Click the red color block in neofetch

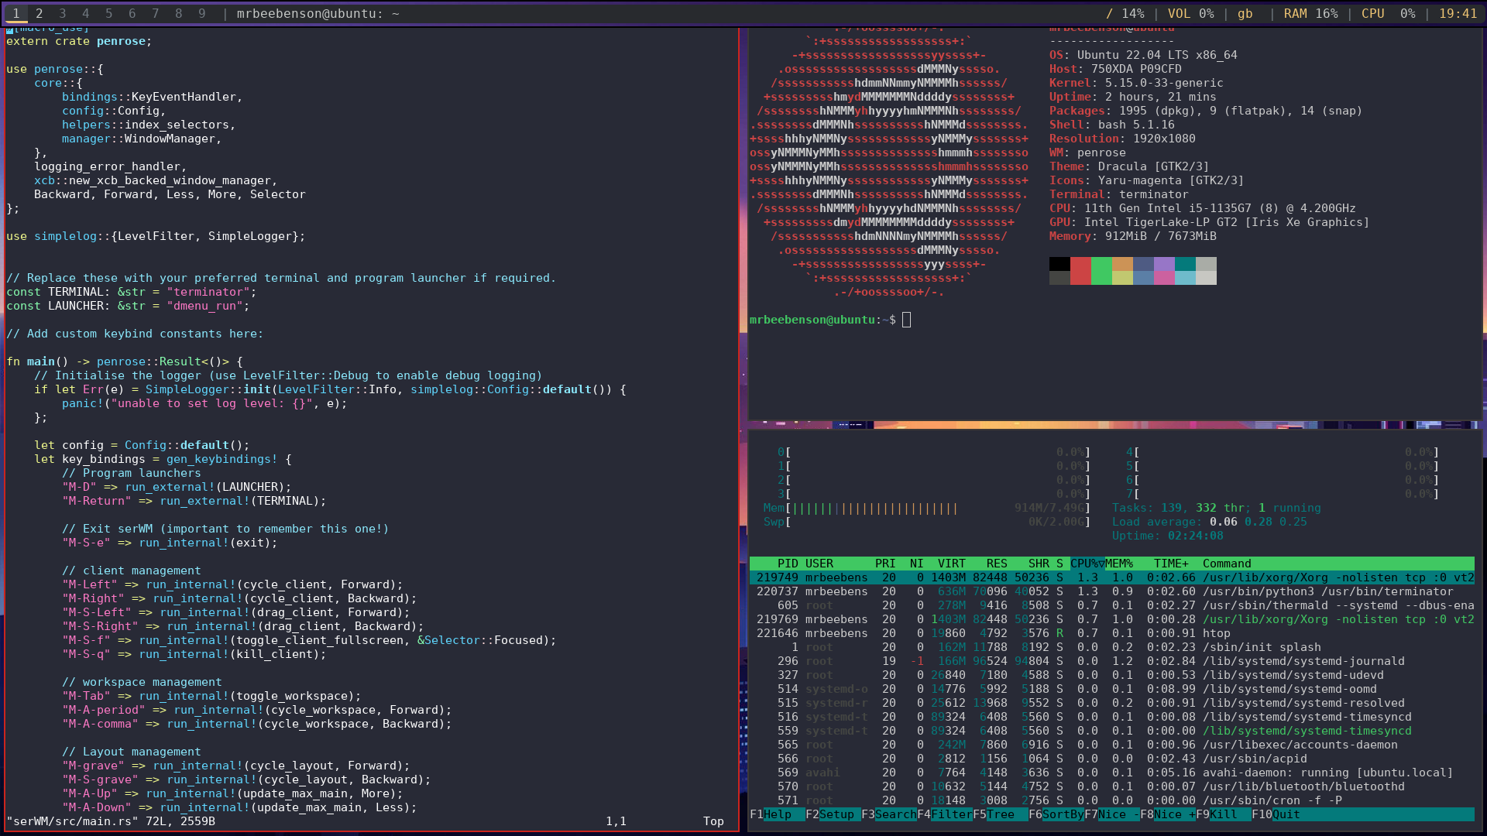(1080, 264)
